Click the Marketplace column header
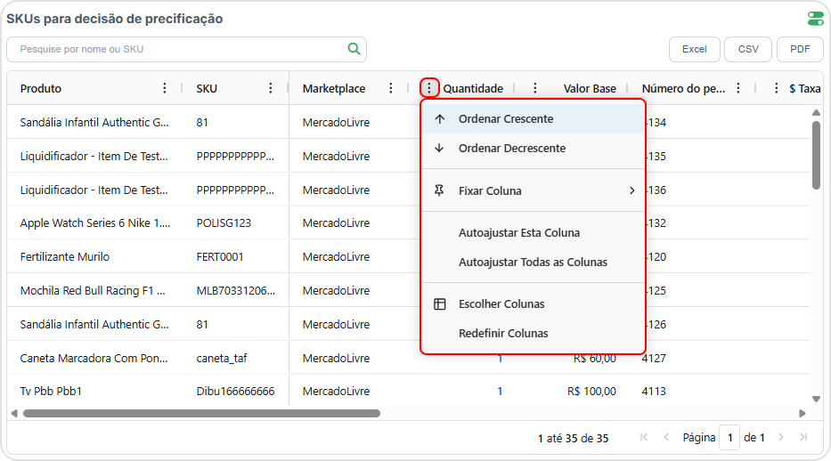This screenshot has height=461, width=831. tap(334, 88)
